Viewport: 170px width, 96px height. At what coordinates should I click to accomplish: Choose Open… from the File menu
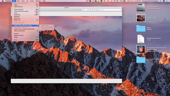25,5
